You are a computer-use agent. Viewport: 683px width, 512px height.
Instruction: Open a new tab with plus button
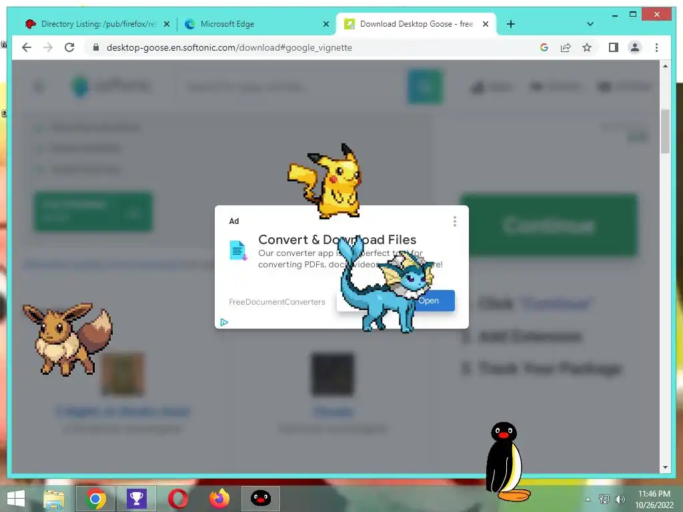pos(511,24)
